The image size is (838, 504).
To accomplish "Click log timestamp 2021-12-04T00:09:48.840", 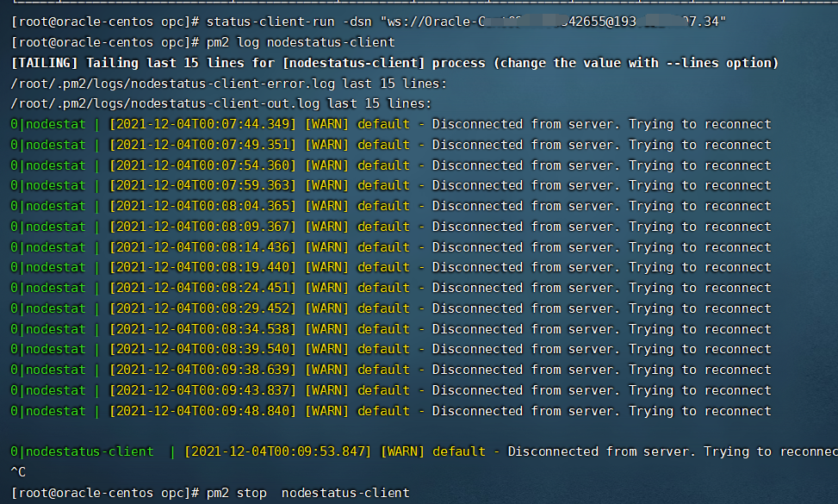I will (x=202, y=410).
